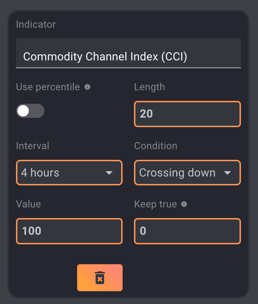Viewport: 258px width, 304px height.
Task: Click info icon beside Use percentile
Action: click(87, 87)
